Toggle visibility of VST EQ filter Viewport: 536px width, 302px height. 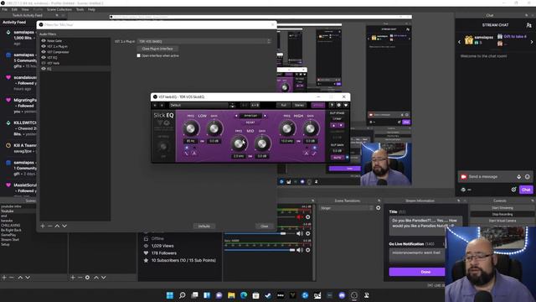point(44,58)
